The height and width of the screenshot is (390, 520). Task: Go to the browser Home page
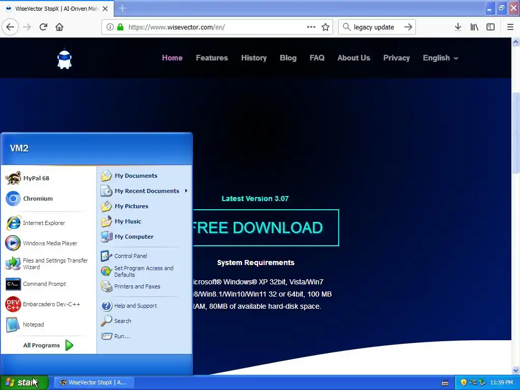[x=59, y=27]
